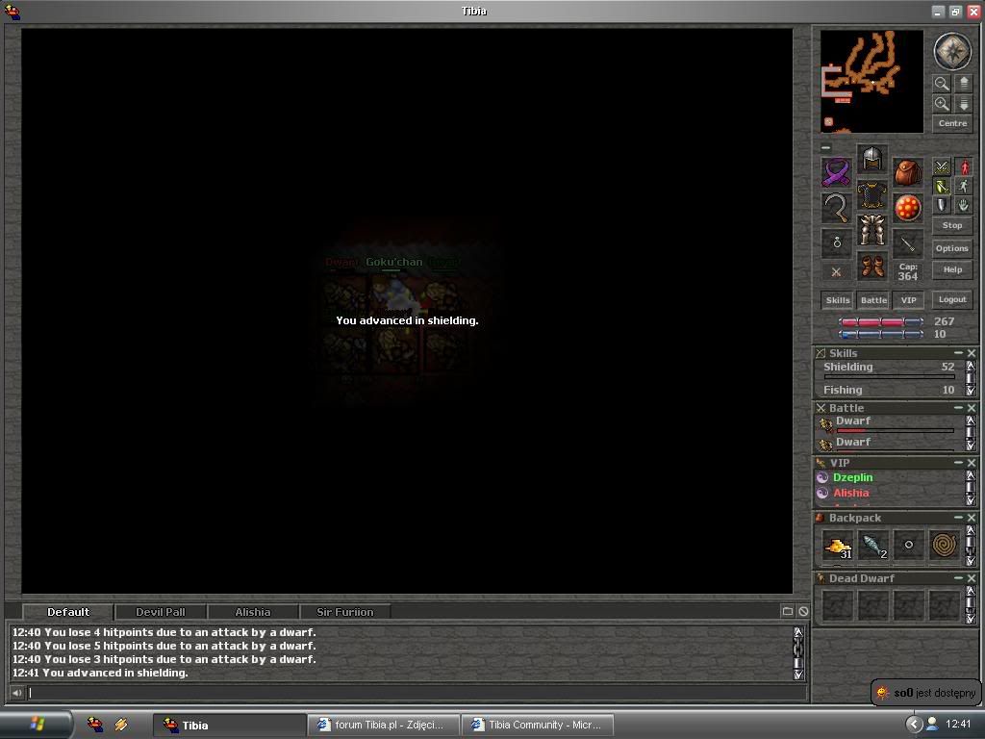Click the Centre minimap button
The image size is (985, 739).
pos(952,124)
